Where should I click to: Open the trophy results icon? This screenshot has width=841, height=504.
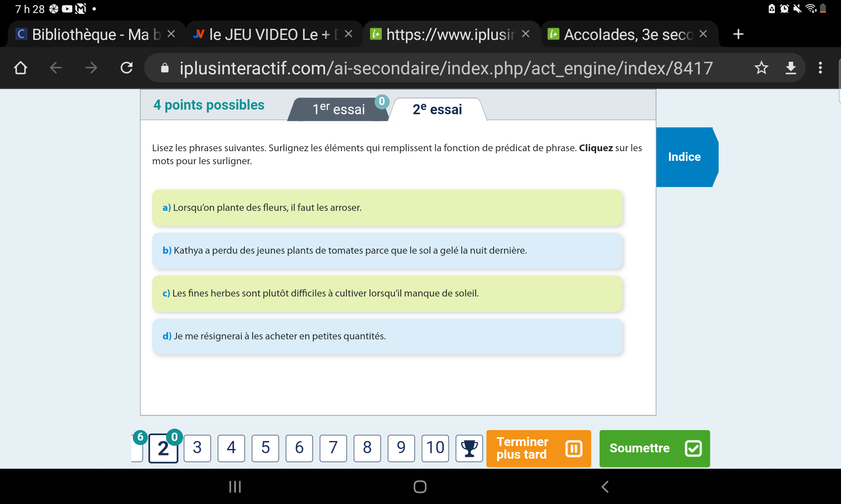point(469,448)
